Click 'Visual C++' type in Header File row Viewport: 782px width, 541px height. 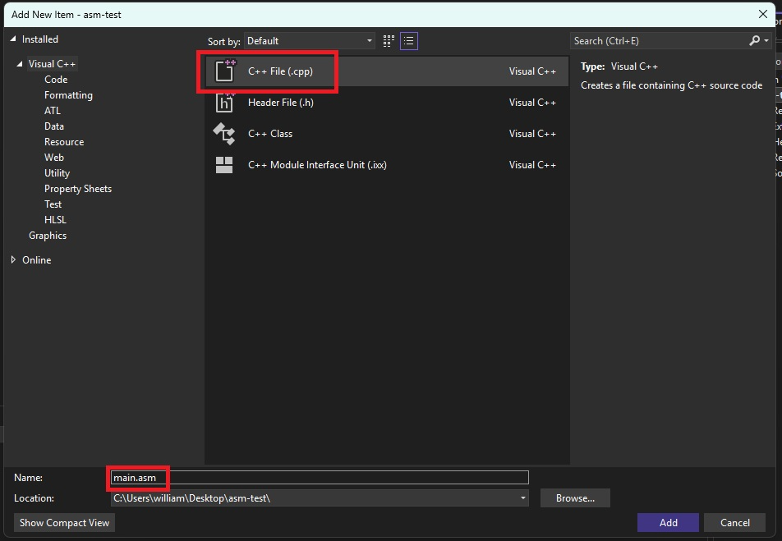[532, 103]
